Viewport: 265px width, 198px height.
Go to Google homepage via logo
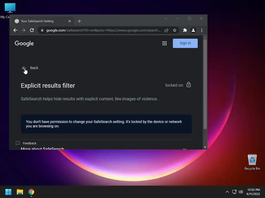[x=24, y=43]
